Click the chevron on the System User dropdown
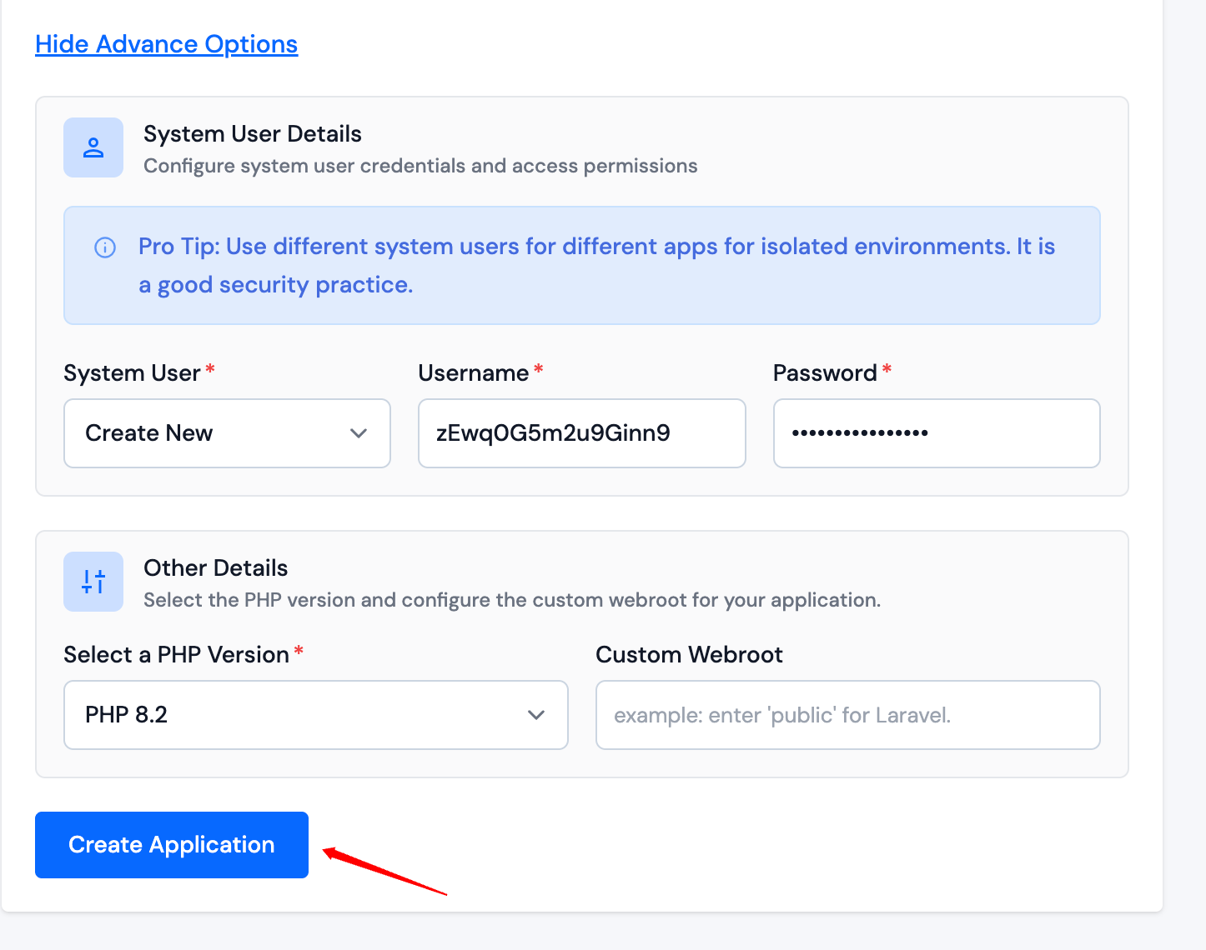The width and height of the screenshot is (1206, 950). [x=359, y=433]
